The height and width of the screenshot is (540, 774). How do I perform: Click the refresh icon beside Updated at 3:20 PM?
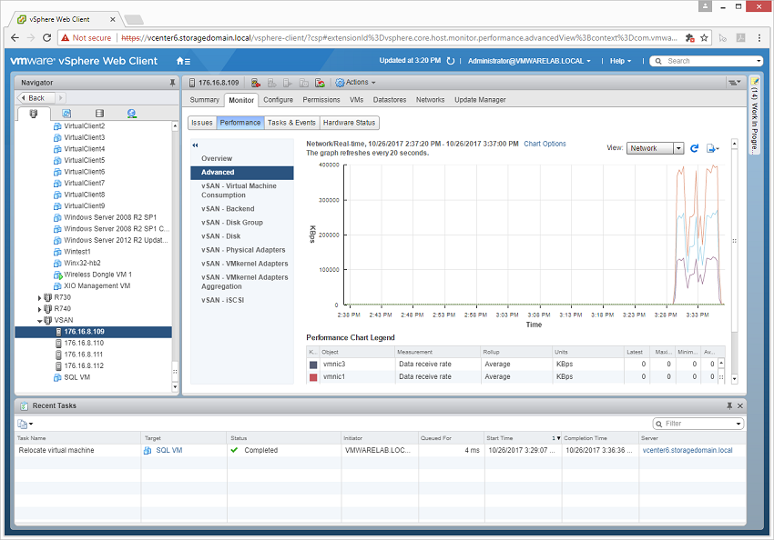pos(451,61)
